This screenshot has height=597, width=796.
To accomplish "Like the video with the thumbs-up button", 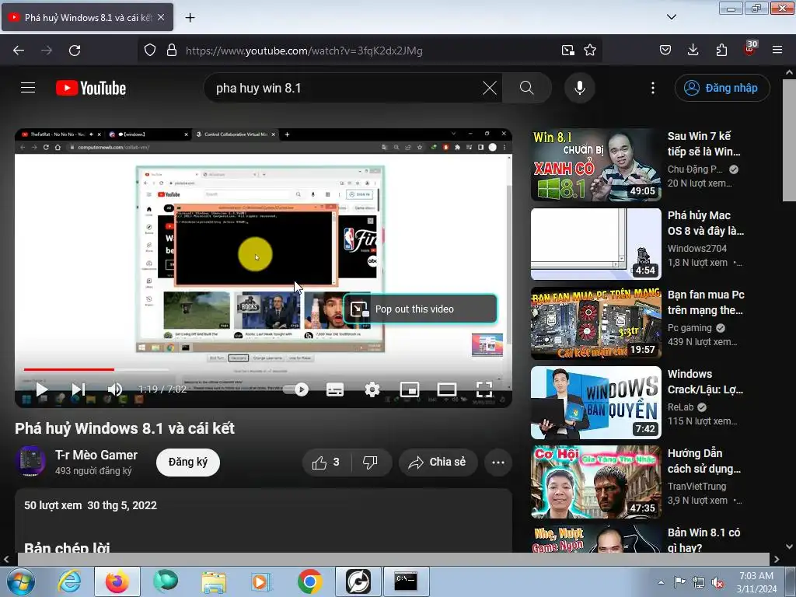I will click(327, 463).
